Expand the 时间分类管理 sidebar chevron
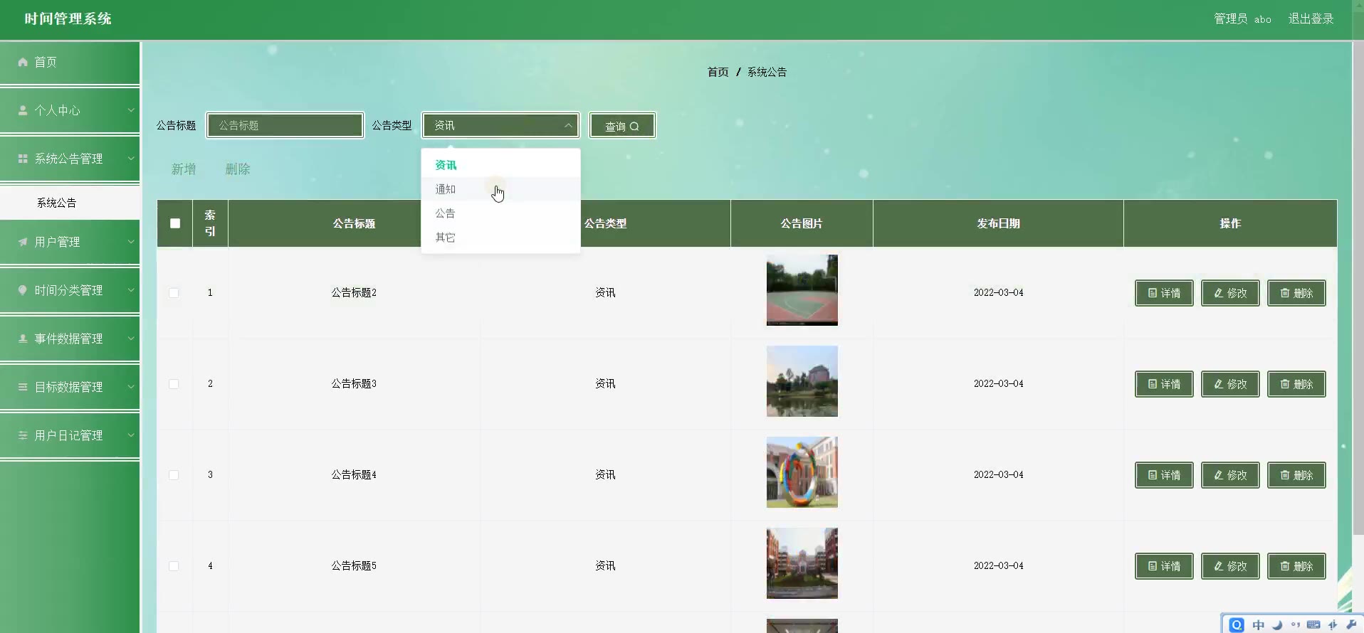 131,290
